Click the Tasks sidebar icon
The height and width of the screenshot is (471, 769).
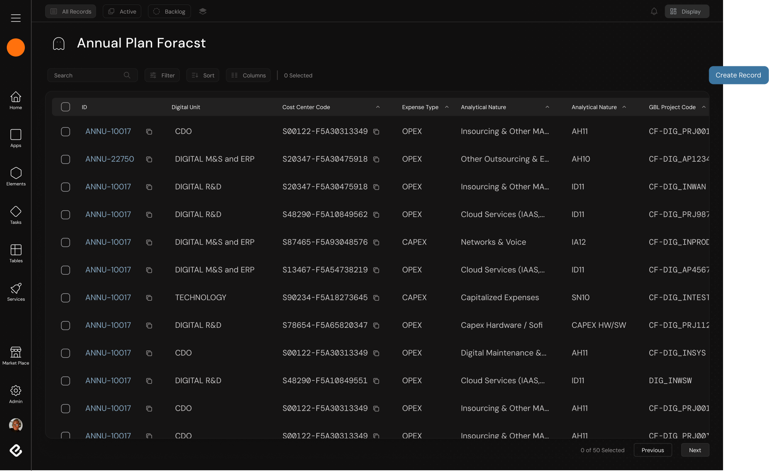pyautogui.click(x=15, y=212)
